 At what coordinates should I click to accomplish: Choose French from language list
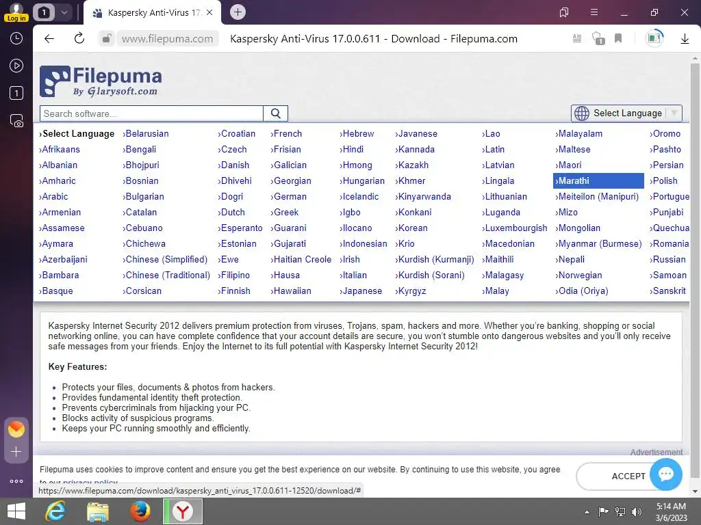[286, 133]
